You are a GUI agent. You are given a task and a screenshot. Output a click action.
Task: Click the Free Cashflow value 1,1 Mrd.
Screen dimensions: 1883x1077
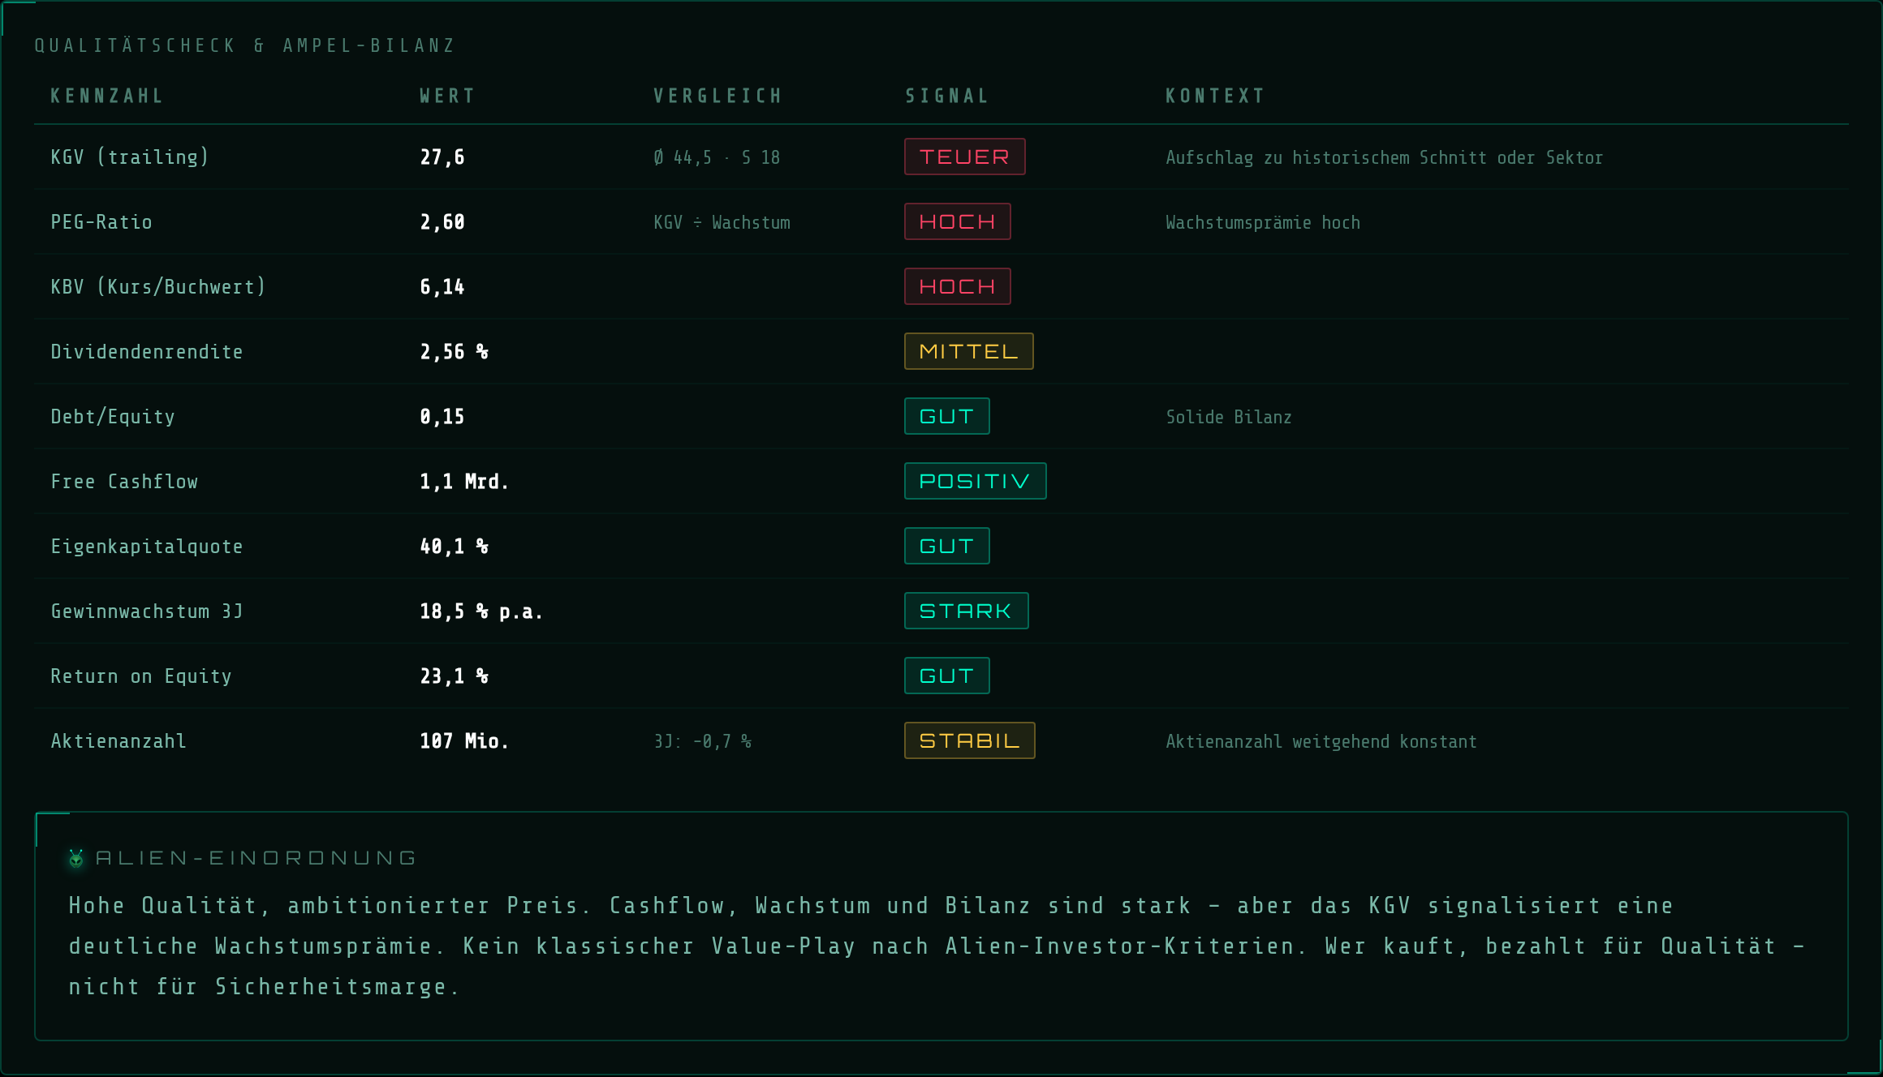(x=464, y=482)
